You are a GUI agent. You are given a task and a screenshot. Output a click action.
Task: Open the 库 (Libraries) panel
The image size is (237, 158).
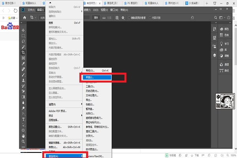(223, 50)
